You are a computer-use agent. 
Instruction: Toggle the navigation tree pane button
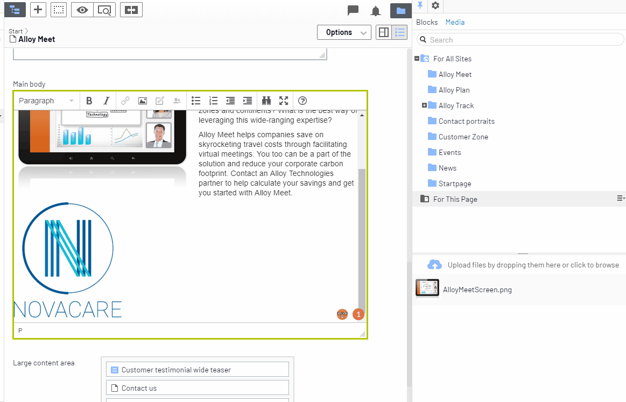pyautogui.click(x=15, y=10)
